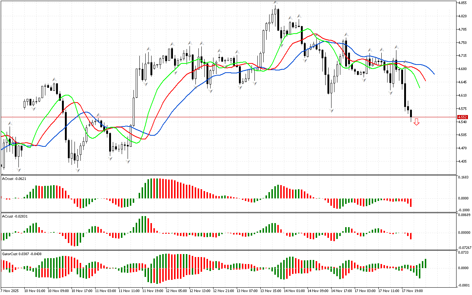
Task: Click the red sell arrow signal
Action: click(x=416, y=122)
